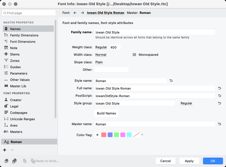
Task: Reset the Master name value
Action: pyautogui.click(x=220, y=124)
